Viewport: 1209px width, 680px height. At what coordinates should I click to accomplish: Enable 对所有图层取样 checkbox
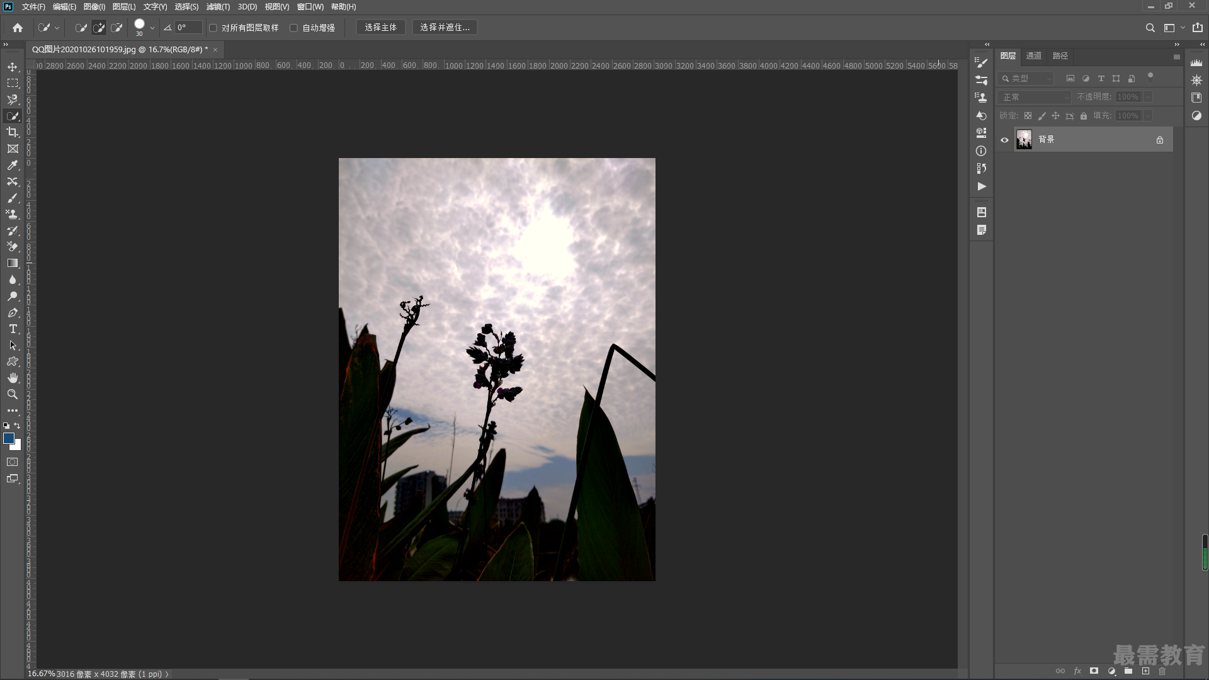click(x=213, y=28)
